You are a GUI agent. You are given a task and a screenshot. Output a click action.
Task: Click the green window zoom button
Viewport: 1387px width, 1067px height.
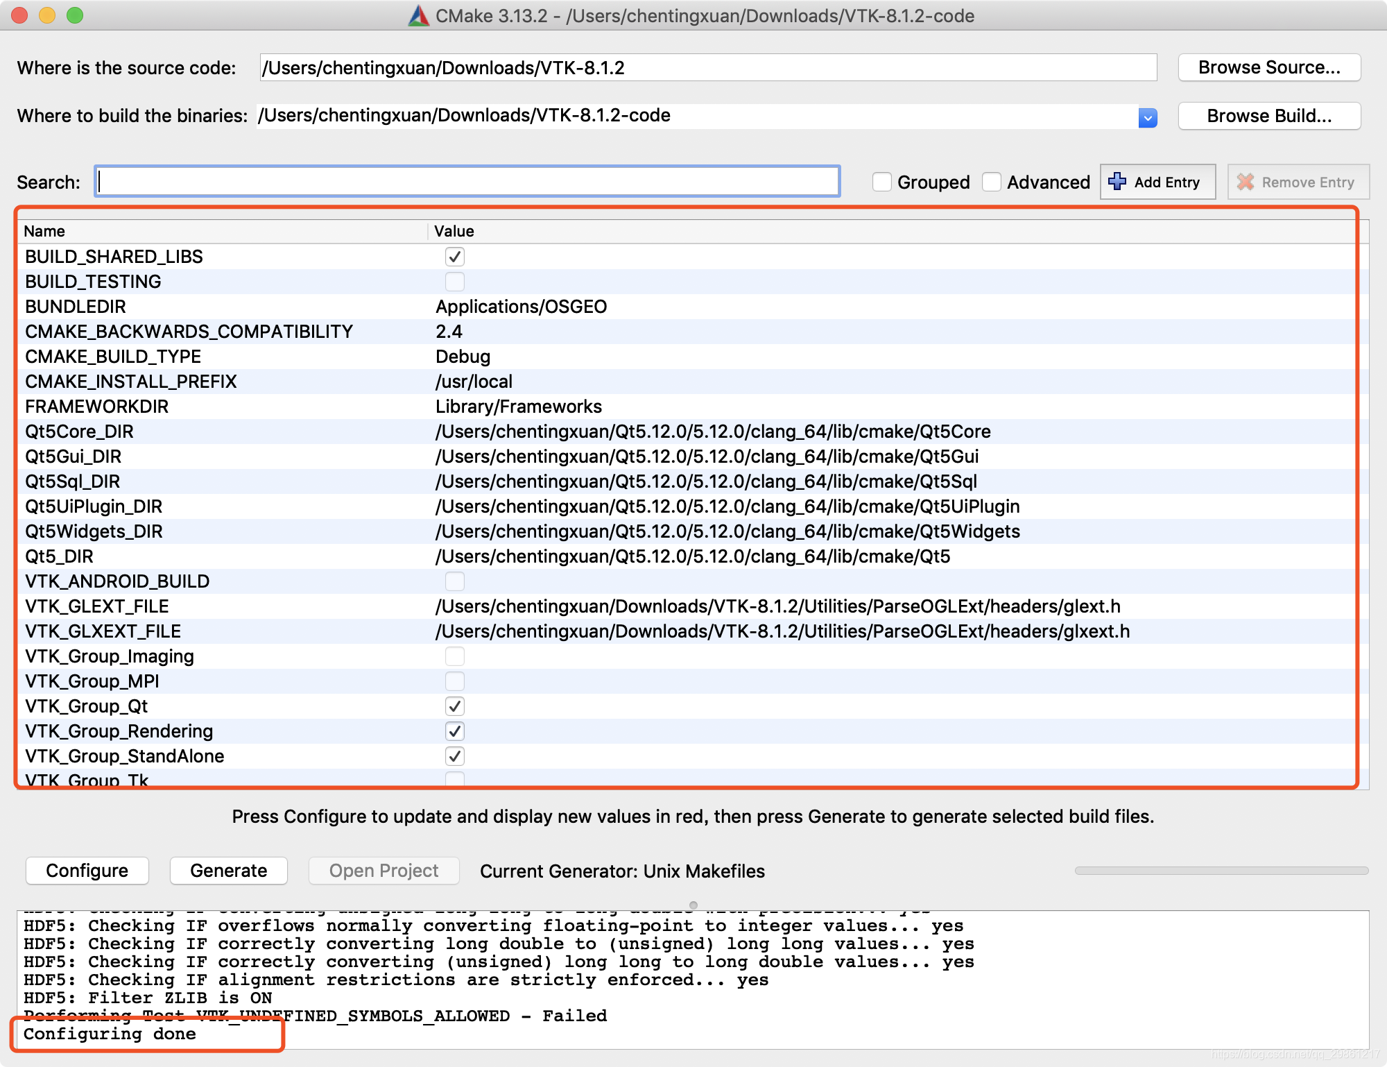[75, 15]
